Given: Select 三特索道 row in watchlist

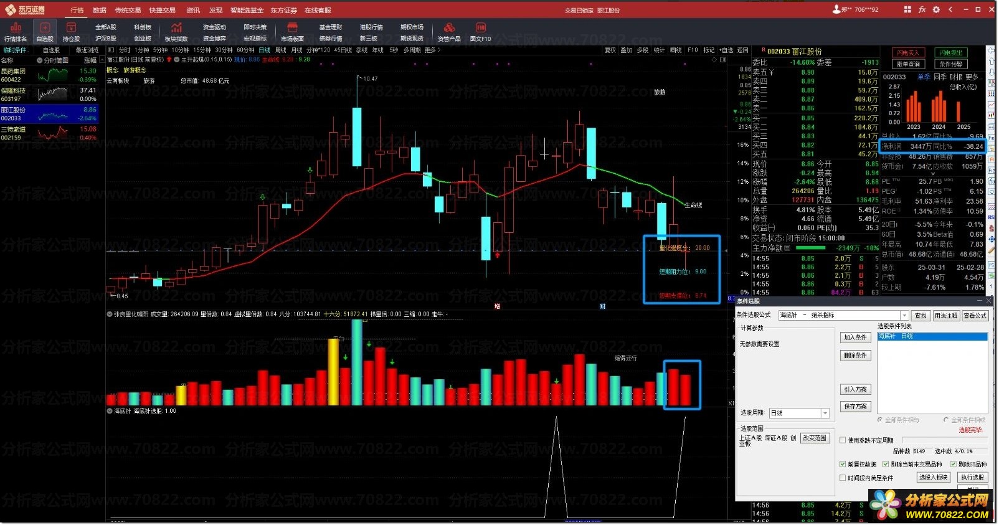Looking at the screenshot, I should click(49, 133).
